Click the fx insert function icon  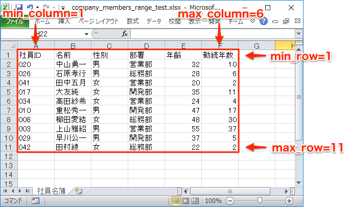point(125,34)
